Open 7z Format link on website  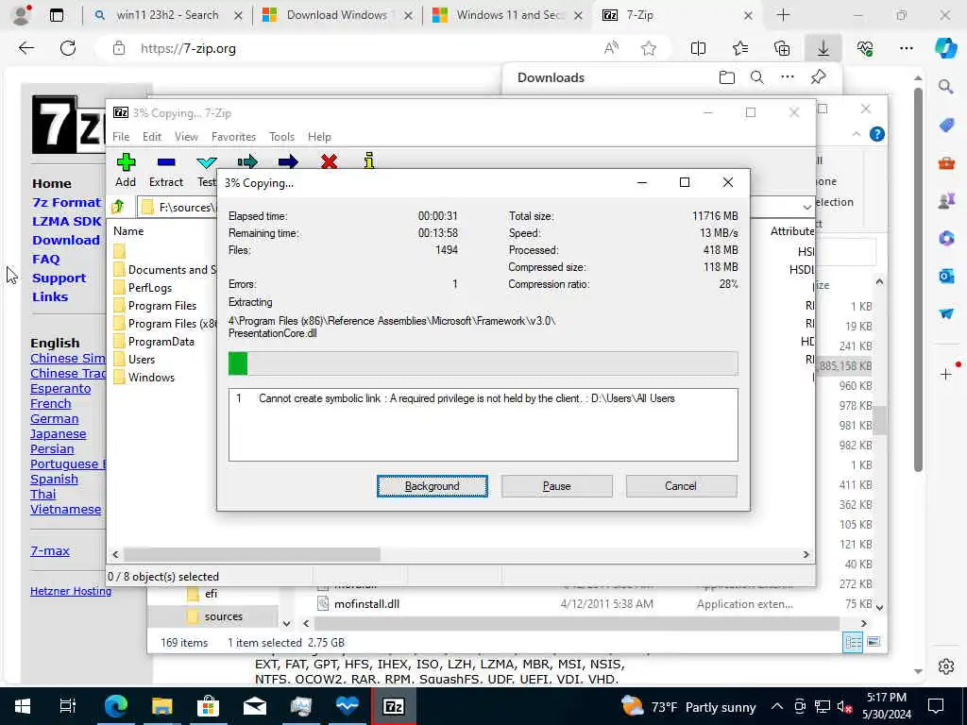point(67,202)
